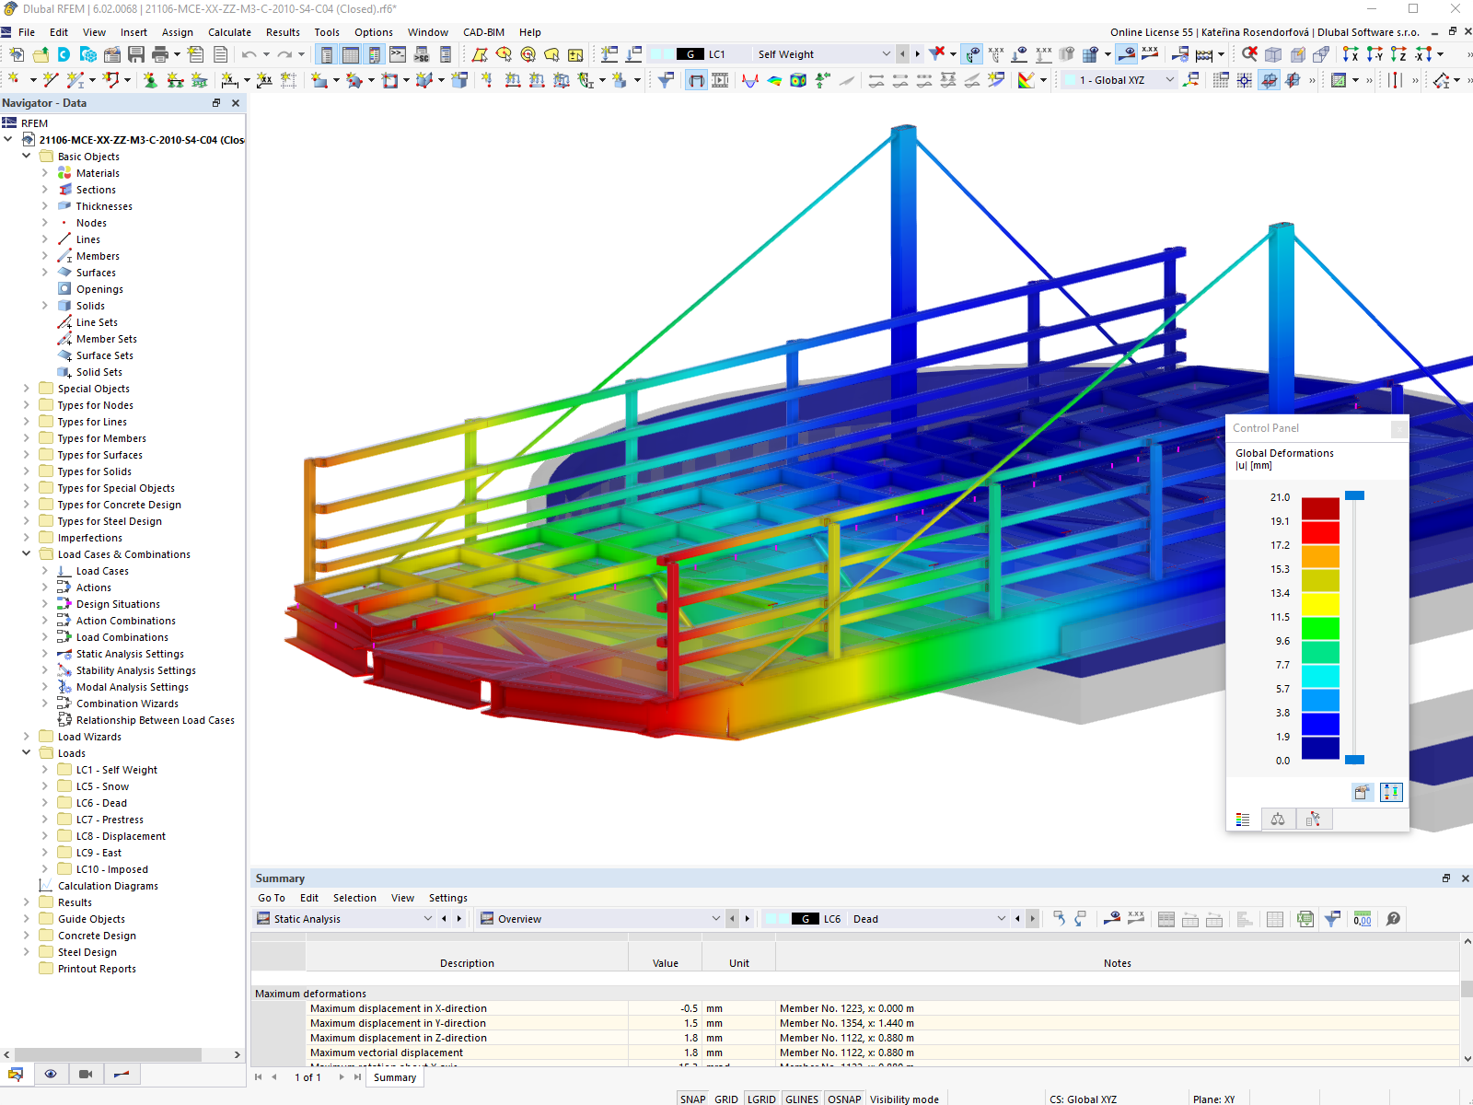Screen dimensions: 1473x1105
Task: Open an existing model with the folder icon
Action: click(x=41, y=54)
